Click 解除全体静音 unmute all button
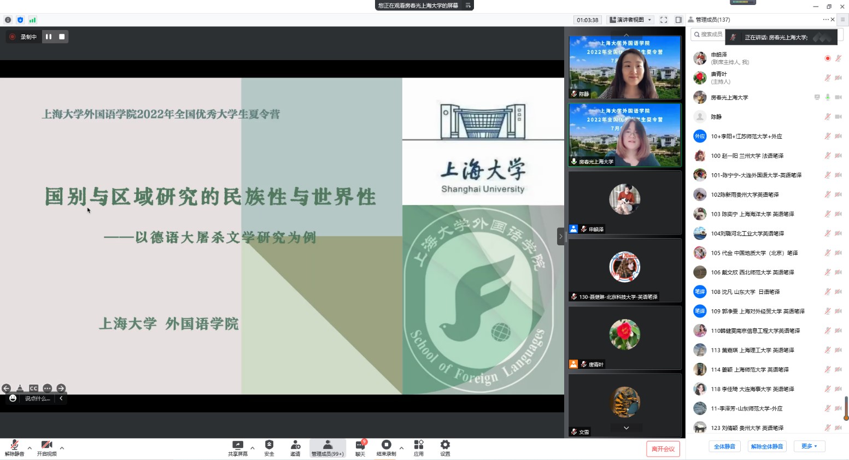Viewport: 849px width, 460px height. [x=767, y=446]
